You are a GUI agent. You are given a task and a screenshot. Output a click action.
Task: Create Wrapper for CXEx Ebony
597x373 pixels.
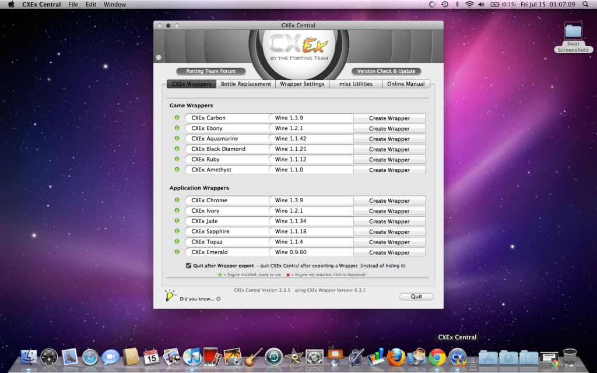point(389,128)
